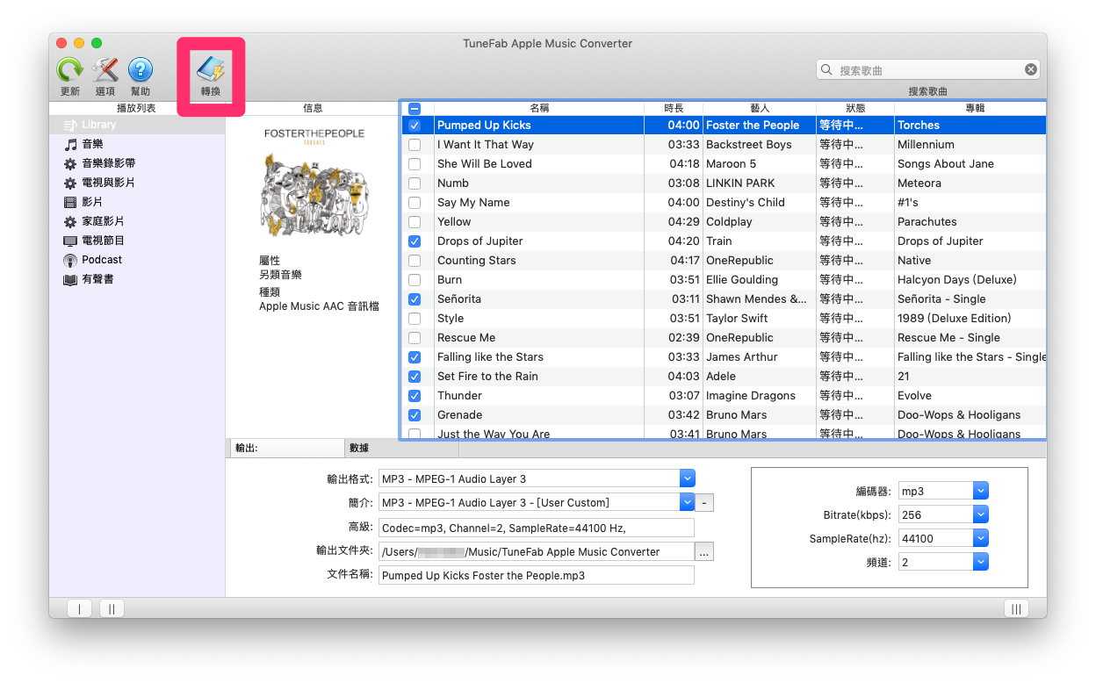Click in the 搜索歌曲 search field
This screenshot has width=1096, height=683.
[929, 70]
